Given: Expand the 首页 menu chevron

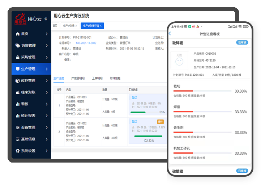Looking at the screenshot, I should [x=47, y=34].
